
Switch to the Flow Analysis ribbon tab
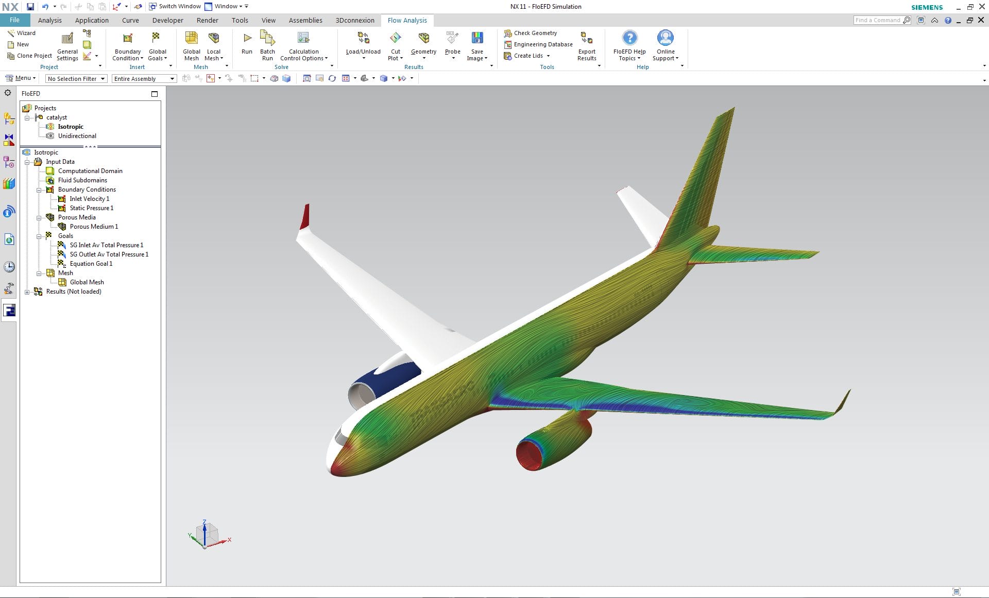[407, 20]
